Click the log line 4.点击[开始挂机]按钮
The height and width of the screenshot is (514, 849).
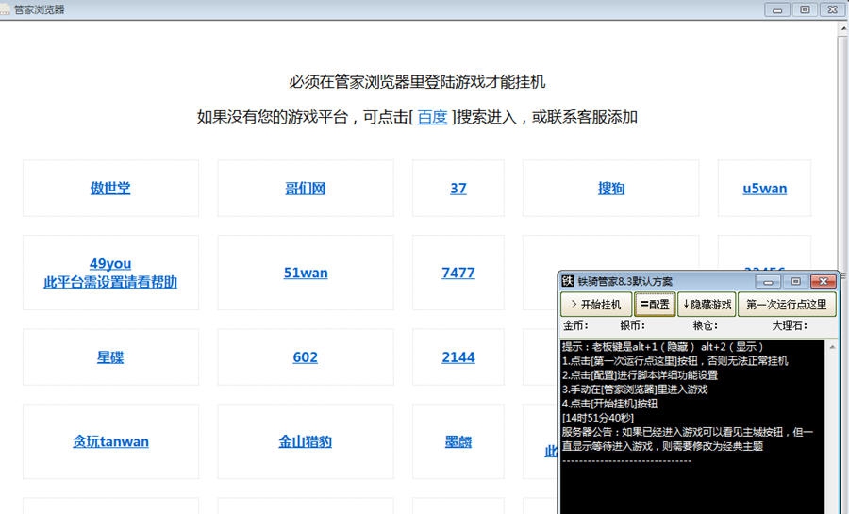point(609,404)
